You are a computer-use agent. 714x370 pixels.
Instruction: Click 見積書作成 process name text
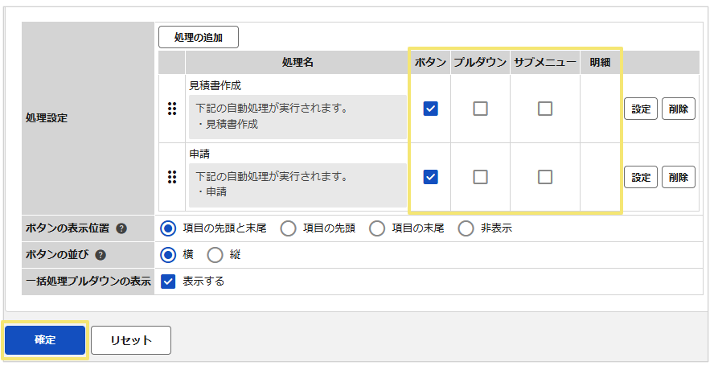215,86
